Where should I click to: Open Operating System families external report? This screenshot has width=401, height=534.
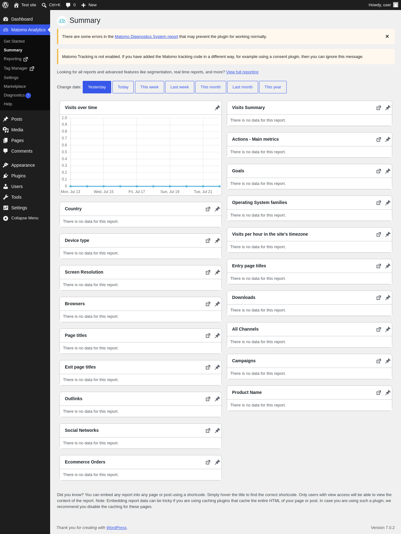tap(379, 203)
